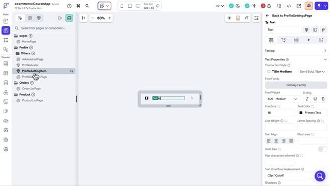The width and height of the screenshot is (330, 186).
Task: Switch to the Animations play tab
Action: pos(308,40)
